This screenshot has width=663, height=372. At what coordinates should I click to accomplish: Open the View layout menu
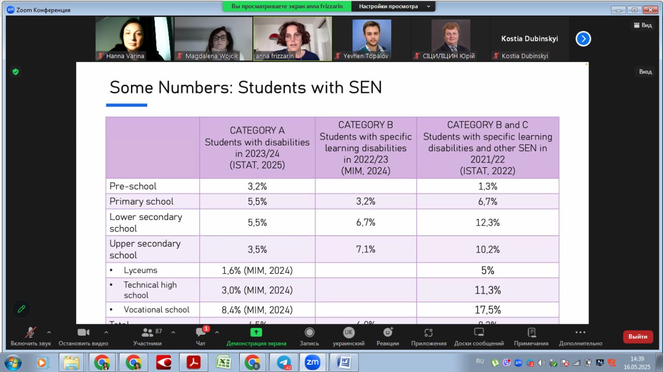[x=643, y=25]
